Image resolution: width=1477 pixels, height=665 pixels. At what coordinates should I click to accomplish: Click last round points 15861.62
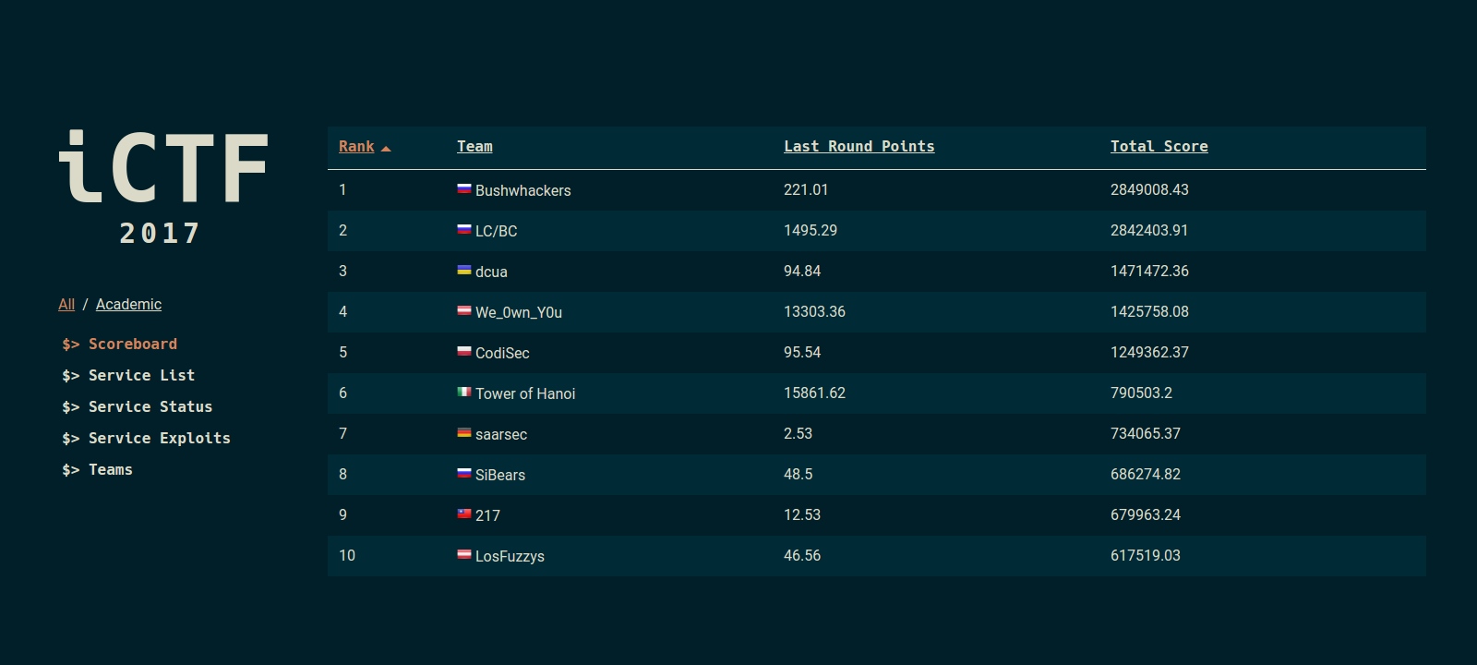tap(814, 393)
